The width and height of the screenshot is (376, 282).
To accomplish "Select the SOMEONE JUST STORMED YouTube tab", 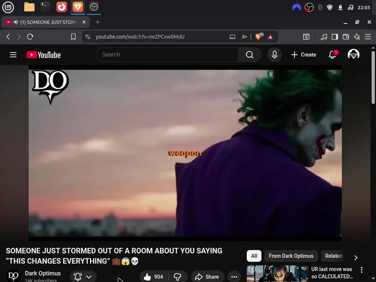I will coord(45,22).
